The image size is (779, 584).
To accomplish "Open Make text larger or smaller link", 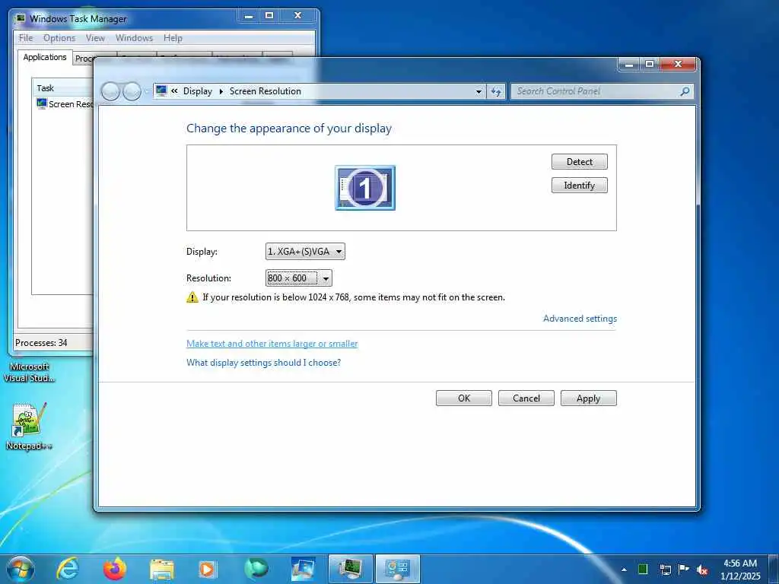I will (x=272, y=343).
